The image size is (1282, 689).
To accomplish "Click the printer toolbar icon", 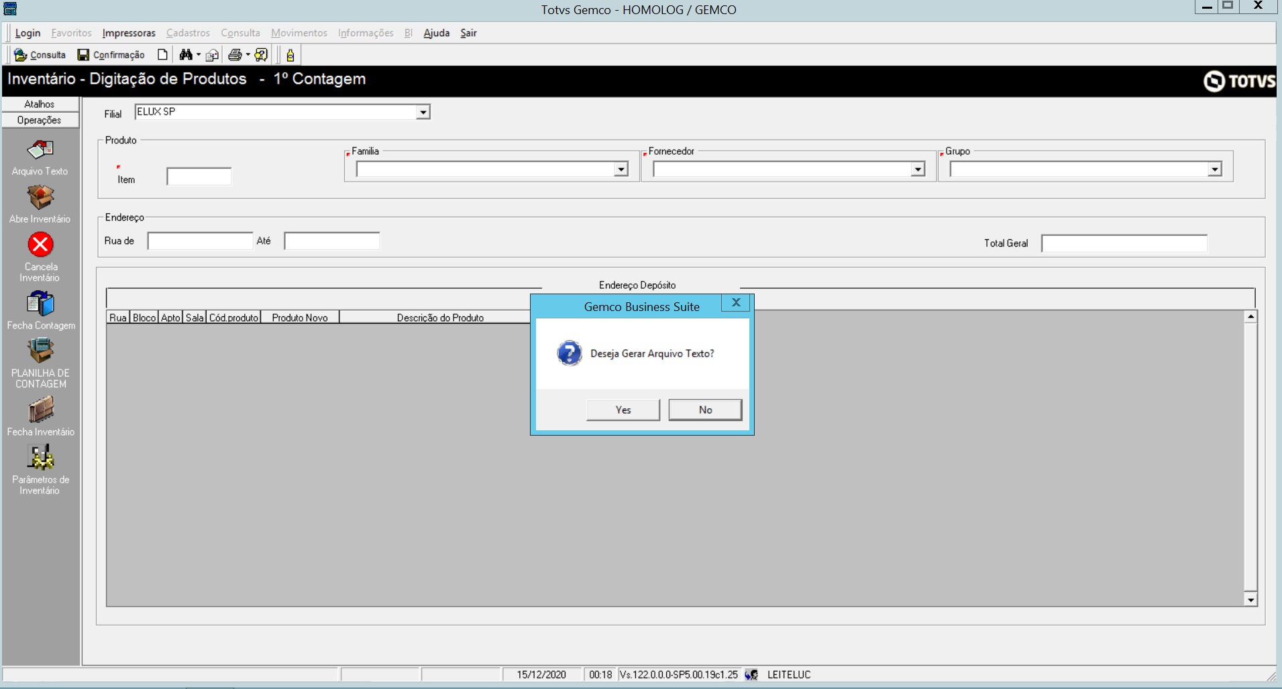I will coord(235,55).
